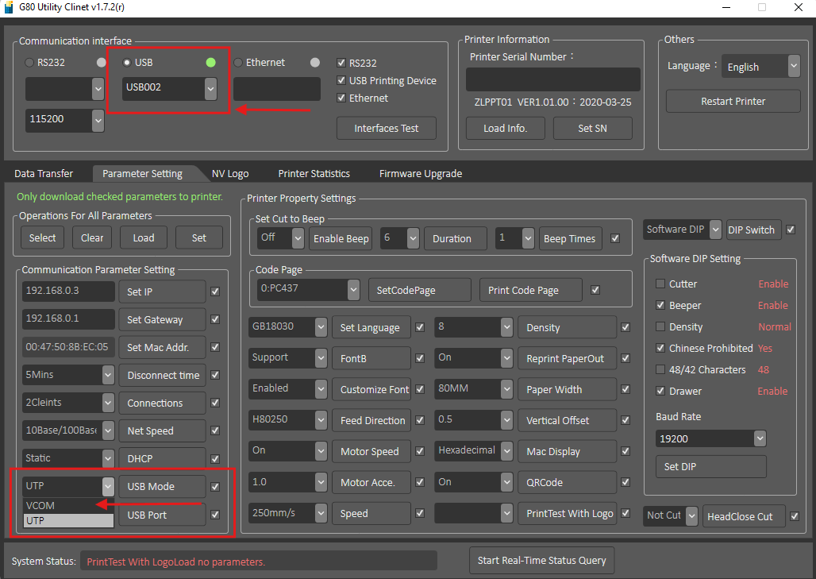Click the HeadClose Cut button
Screen dimensions: 816x579
744,516
